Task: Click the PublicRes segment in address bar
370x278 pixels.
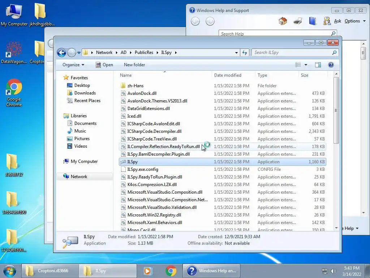Action: (x=144, y=52)
